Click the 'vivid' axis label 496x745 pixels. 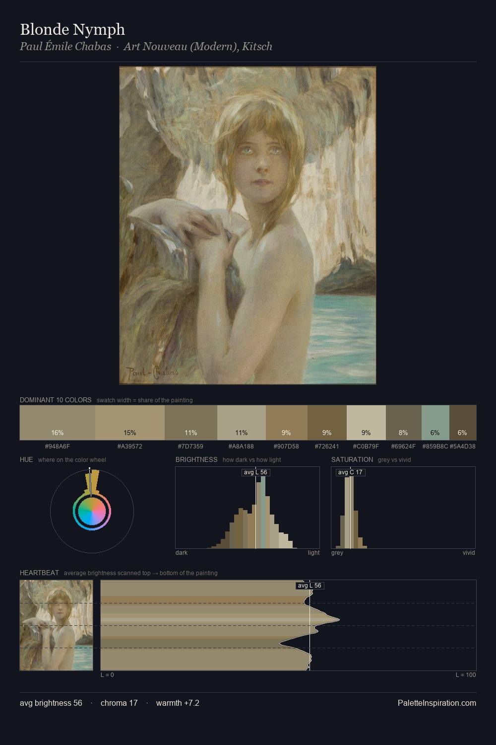point(469,553)
